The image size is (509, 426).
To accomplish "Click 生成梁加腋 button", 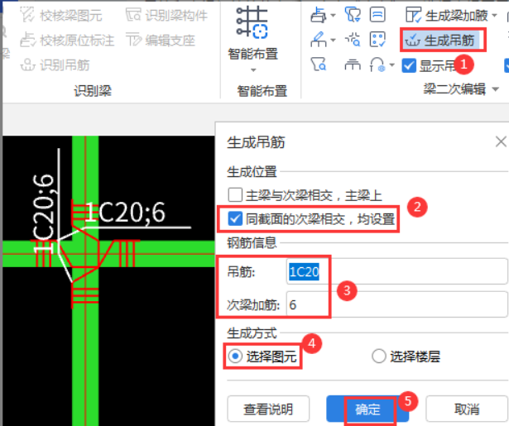I will tap(447, 15).
